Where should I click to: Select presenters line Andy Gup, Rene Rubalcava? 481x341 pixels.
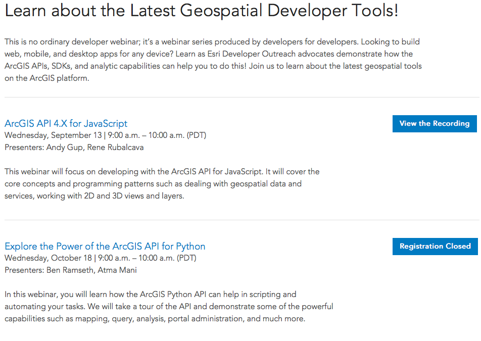tap(74, 148)
